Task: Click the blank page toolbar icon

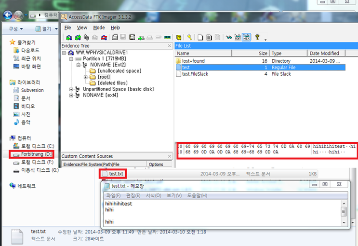Action: (200, 37)
